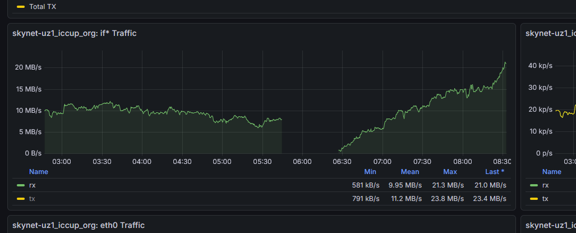Toggle tx series in right packets panel
Viewport: 576px width, 233px height.
click(x=546, y=198)
